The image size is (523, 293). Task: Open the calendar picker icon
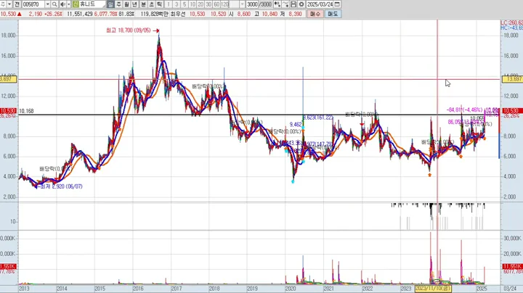pos(337,4)
